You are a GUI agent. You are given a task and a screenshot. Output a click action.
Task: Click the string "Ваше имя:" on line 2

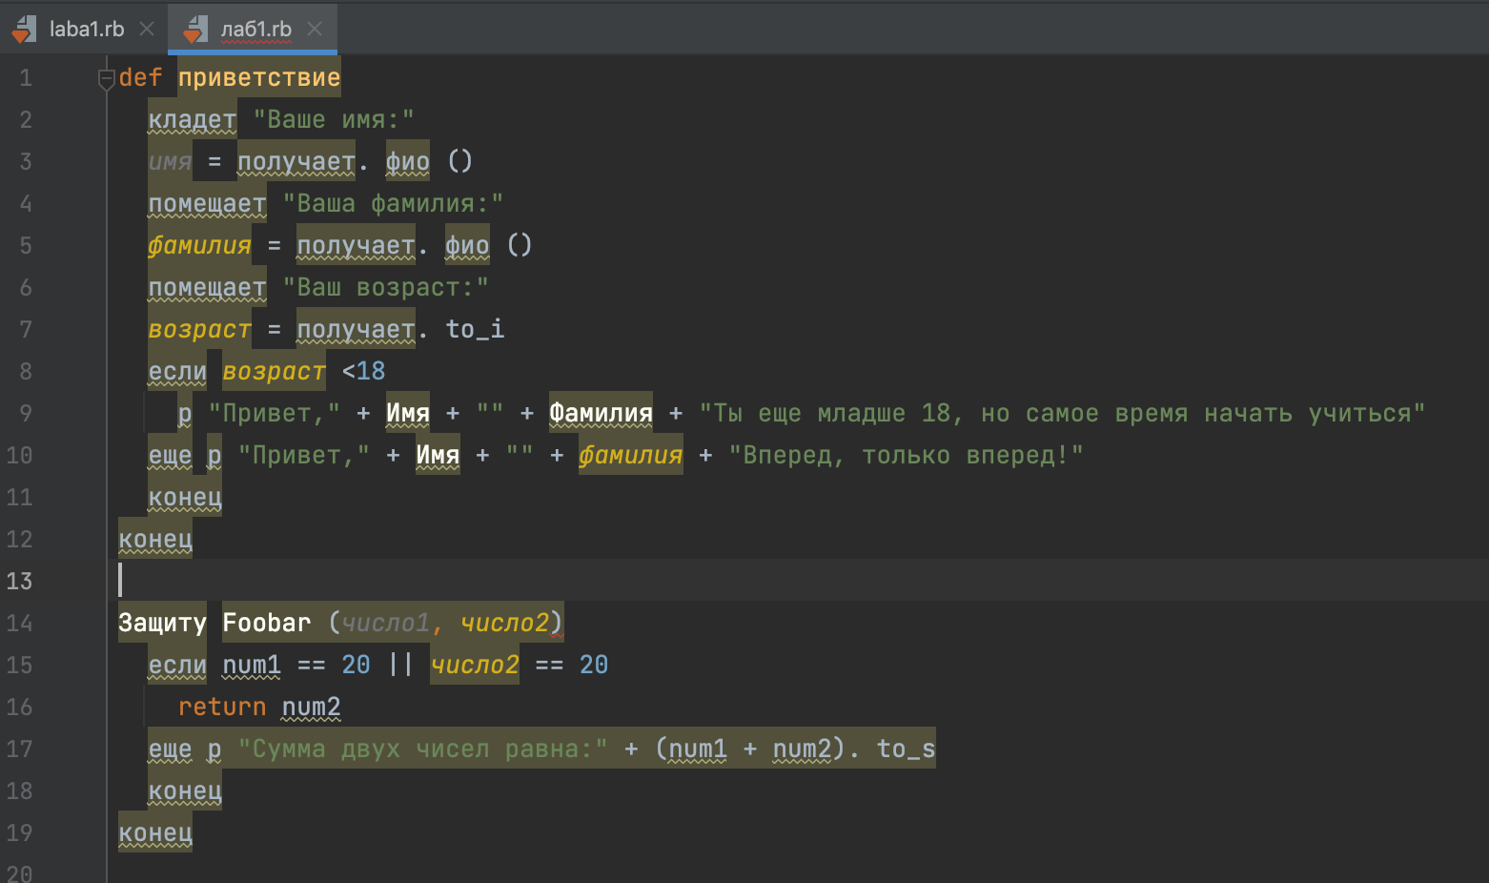334,120
